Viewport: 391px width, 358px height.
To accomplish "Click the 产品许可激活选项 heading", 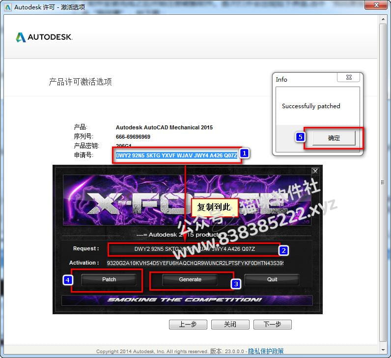I will click(x=80, y=82).
